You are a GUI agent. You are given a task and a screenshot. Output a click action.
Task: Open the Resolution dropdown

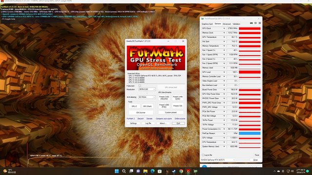click(x=147, y=89)
